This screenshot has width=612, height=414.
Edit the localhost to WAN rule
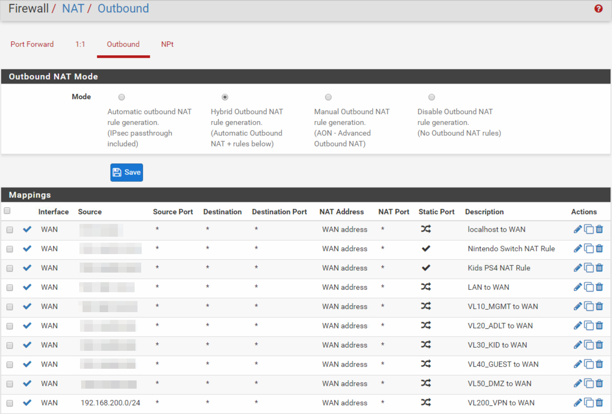click(x=577, y=229)
